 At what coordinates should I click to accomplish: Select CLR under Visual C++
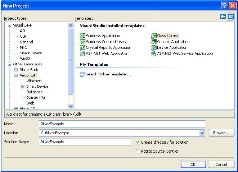point(23,36)
